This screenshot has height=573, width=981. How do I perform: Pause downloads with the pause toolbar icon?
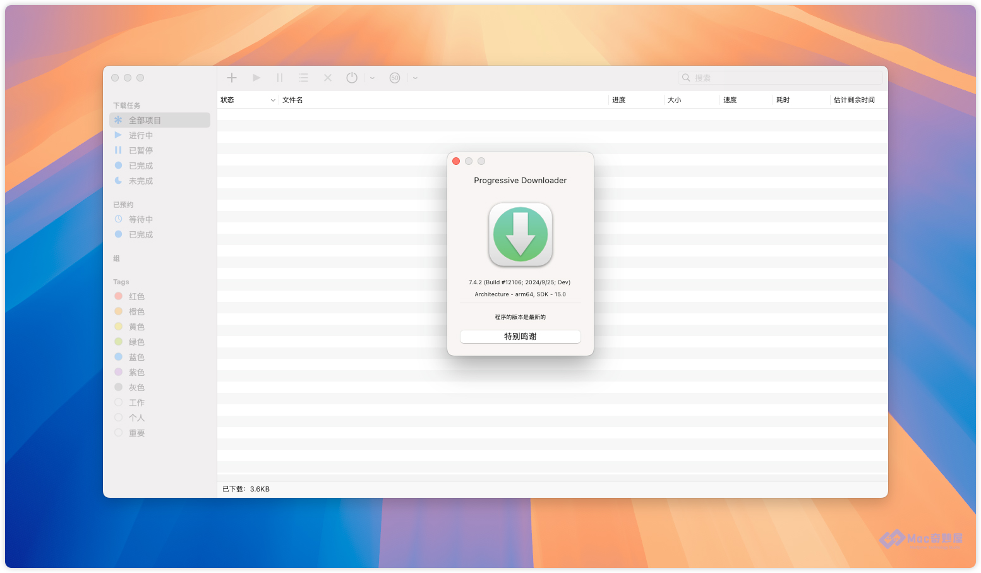coord(280,78)
